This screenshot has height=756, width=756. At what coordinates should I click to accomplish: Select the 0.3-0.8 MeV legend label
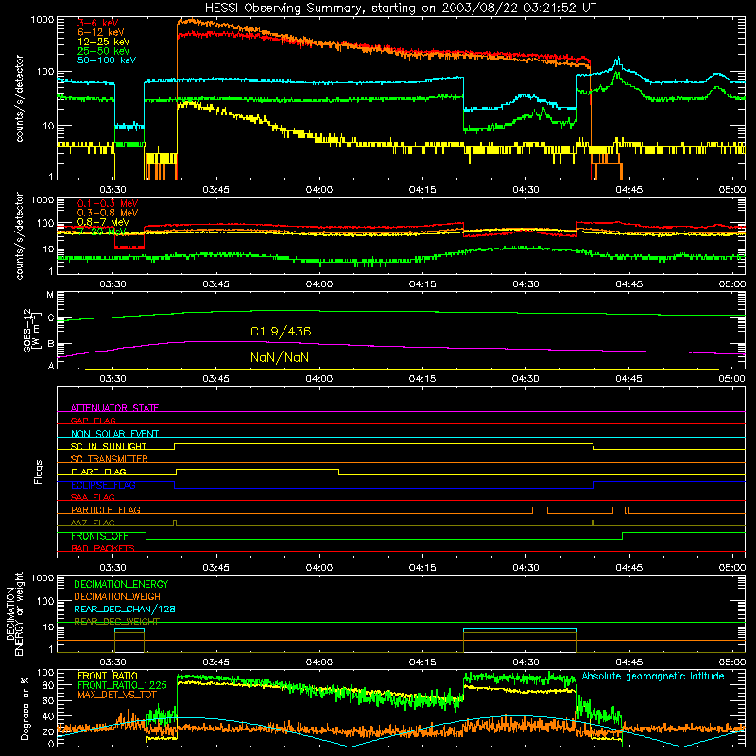pos(108,213)
